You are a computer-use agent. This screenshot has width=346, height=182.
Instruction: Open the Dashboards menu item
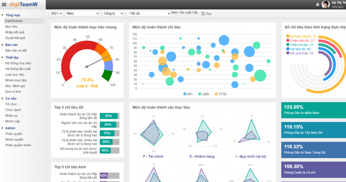point(14,21)
